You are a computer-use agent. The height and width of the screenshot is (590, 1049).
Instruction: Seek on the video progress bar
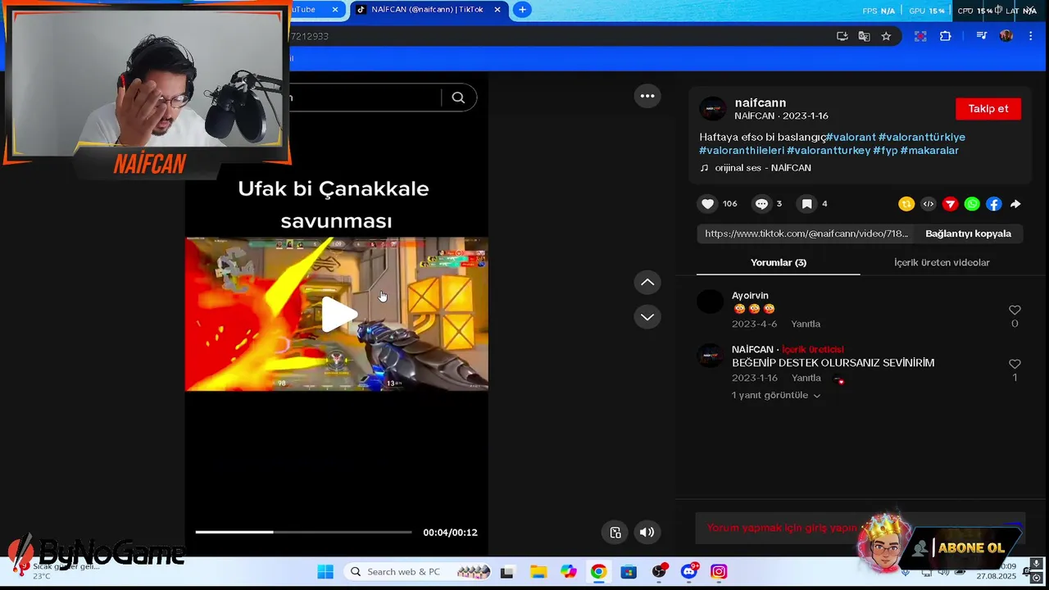coord(303,532)
